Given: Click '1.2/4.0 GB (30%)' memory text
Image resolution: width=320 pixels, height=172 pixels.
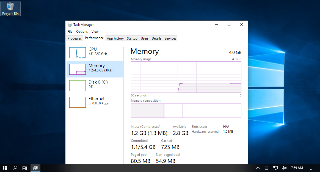Looking at the screenshot, I should click(x=101, y=70).
